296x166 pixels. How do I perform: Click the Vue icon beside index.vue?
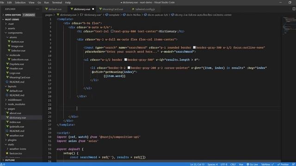point(7,122)
